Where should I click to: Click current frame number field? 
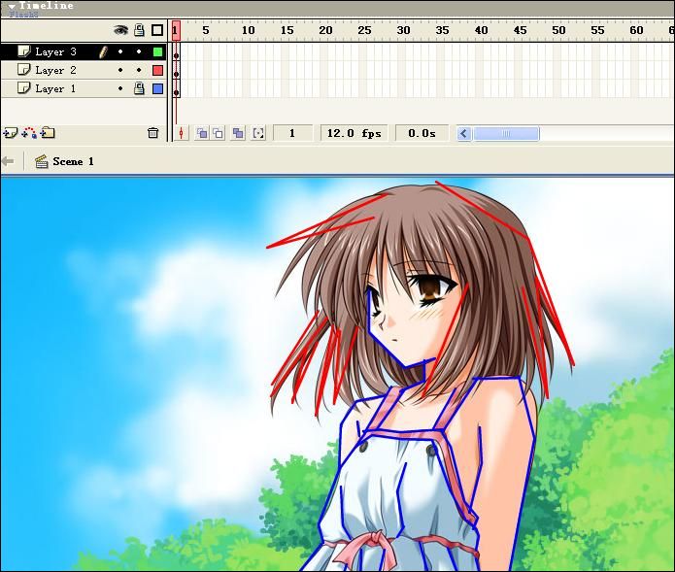tap(292, 133)
